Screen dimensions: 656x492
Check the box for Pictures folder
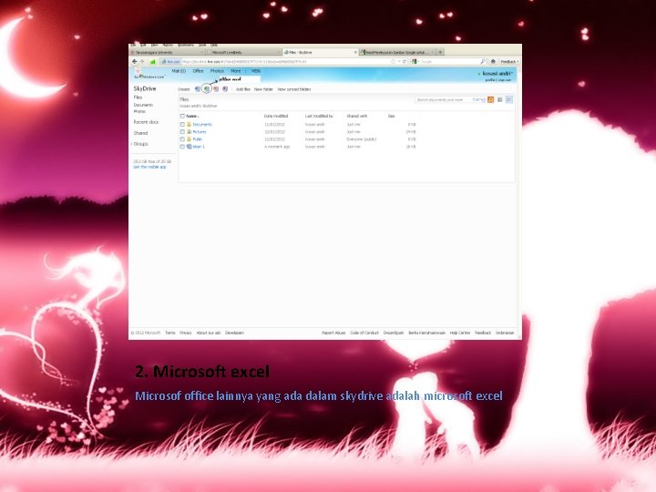182,132
